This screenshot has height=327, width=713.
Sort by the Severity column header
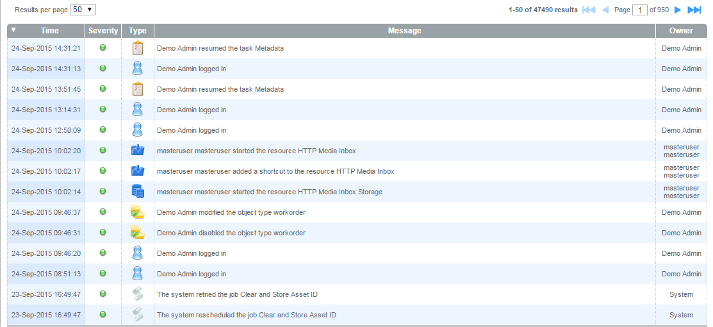(103, 31)
